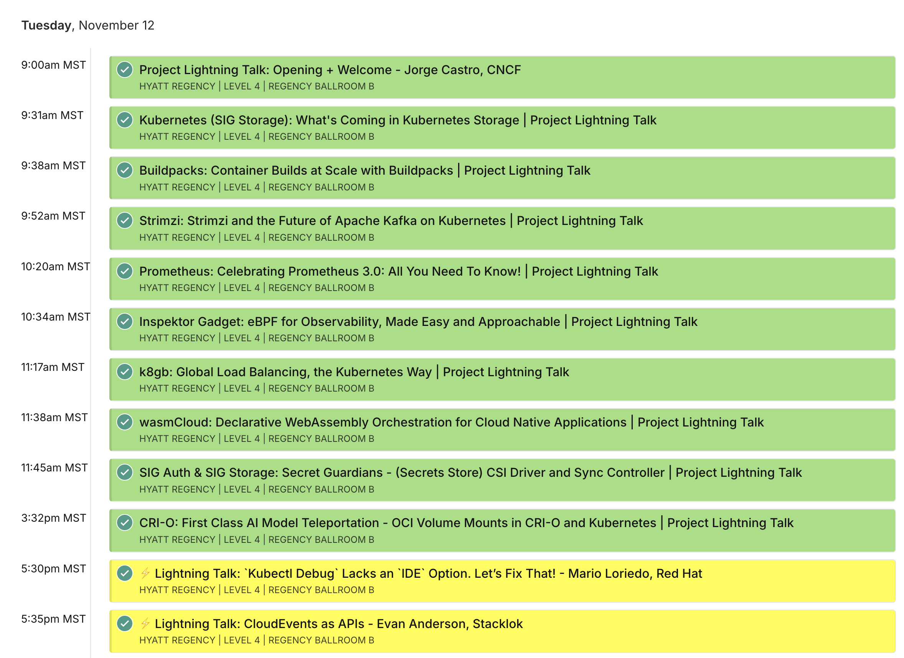Click checkmark icon for Prometheus 3.0 session
Screen dimensions: 904x658
(x=125, y=271)
